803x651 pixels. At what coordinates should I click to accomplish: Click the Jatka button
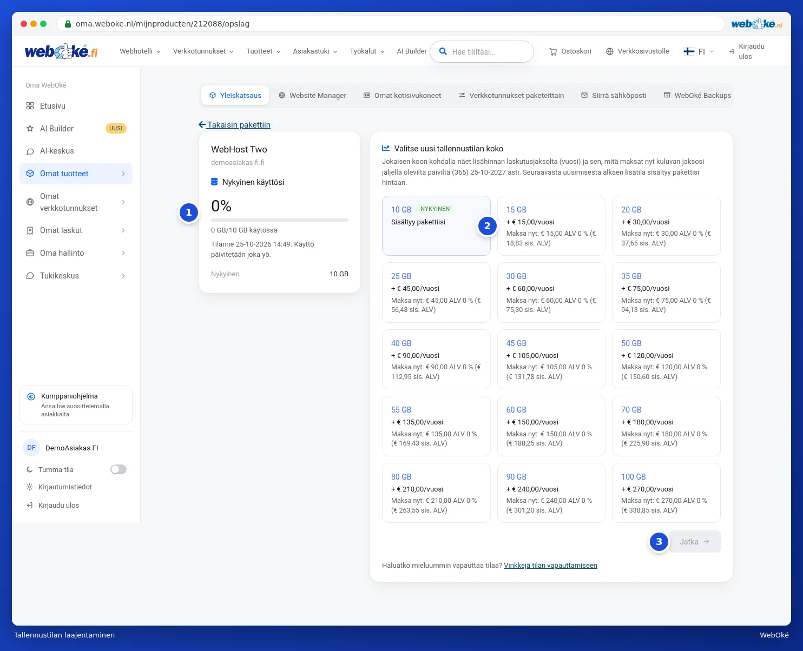pos(695,542)
